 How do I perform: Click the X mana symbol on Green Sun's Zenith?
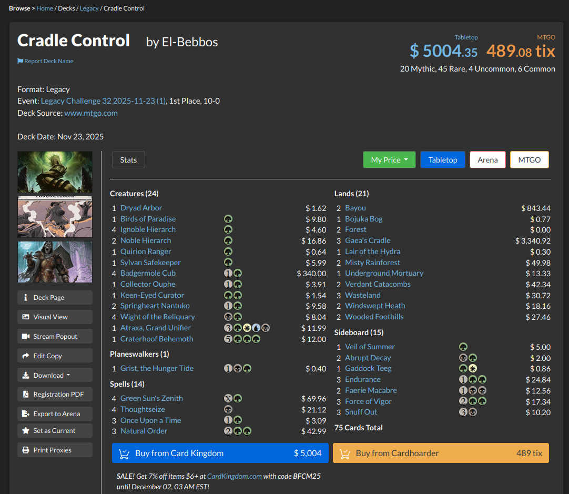click(x=228, y=399)
